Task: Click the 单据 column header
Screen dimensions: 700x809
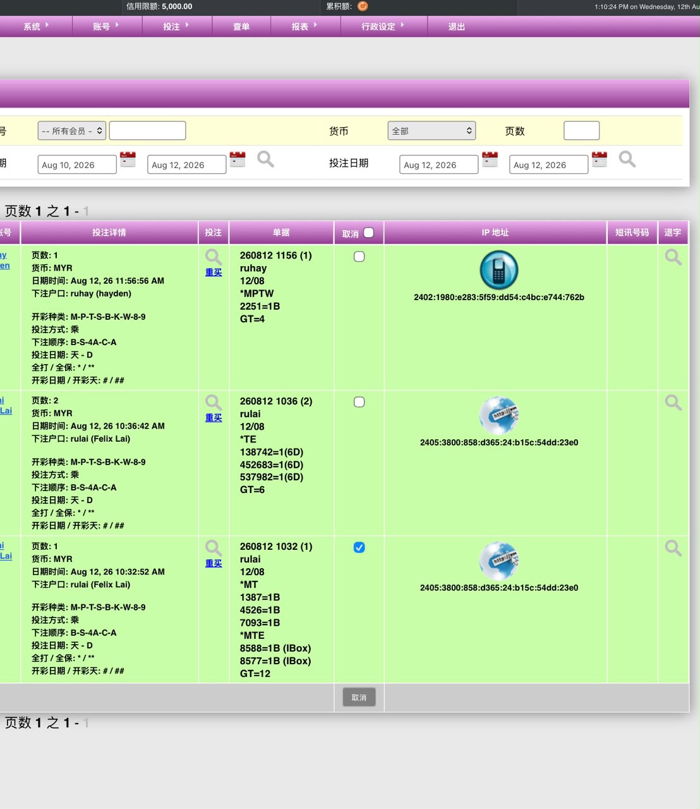Action: [281, 233]
